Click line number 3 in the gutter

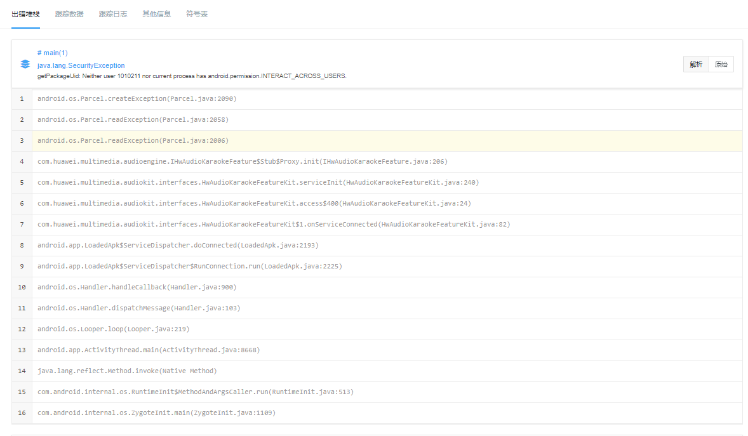(x=22, y=141)
